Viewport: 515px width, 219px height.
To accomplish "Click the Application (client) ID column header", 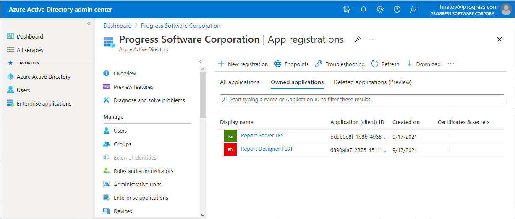I will click(x=357, y=122).
